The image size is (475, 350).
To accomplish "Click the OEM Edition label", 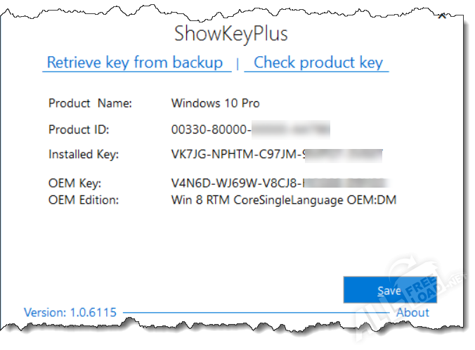I will 83,200.
